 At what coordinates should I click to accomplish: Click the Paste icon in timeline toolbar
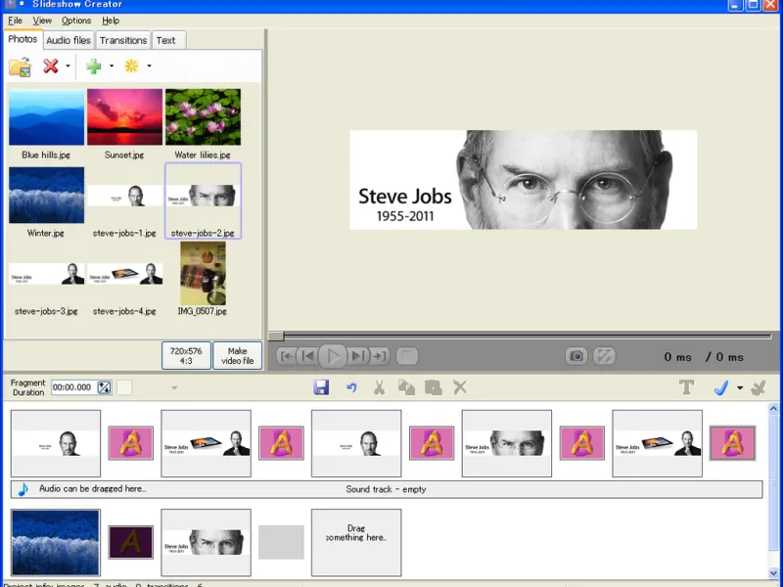(433, 387)
